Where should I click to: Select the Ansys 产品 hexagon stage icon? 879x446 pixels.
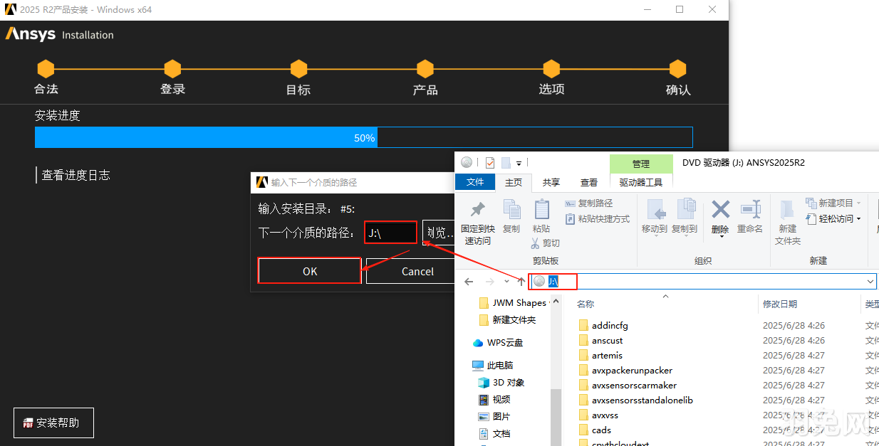[425, 70]
